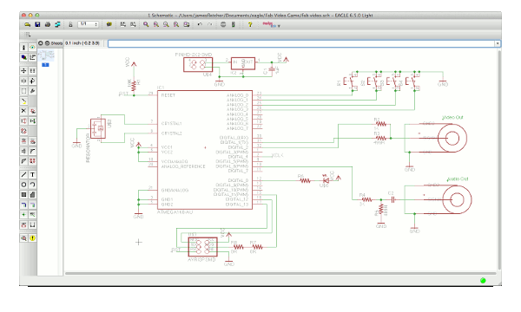Select the Label tool
Viewport: 521px width, 312px height.
coord(32,215)
